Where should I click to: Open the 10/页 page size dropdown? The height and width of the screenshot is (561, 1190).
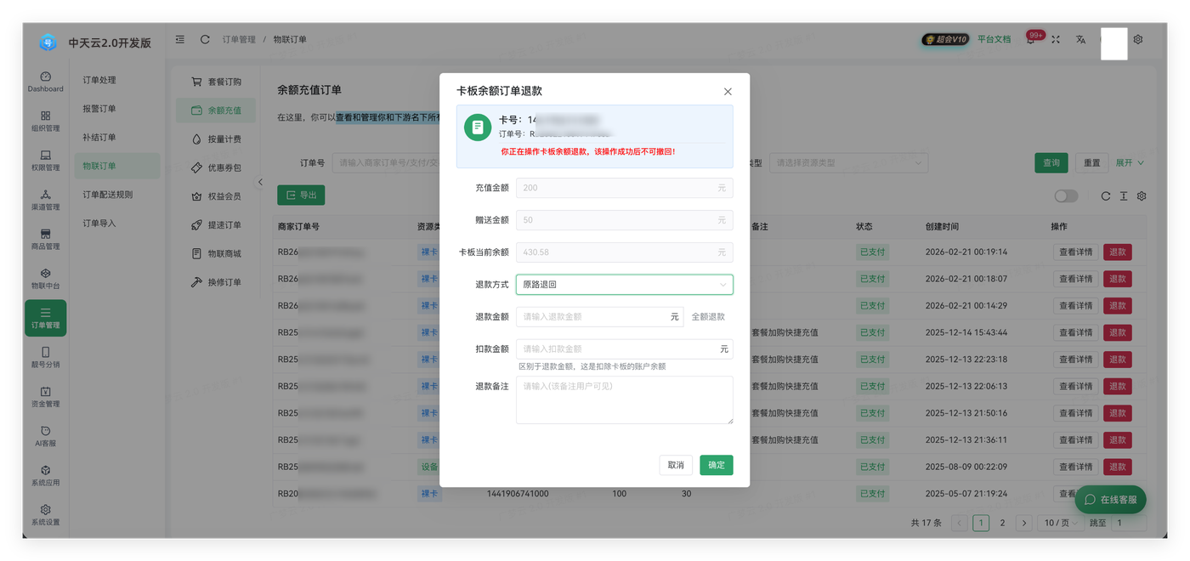tap(1059, 523)
